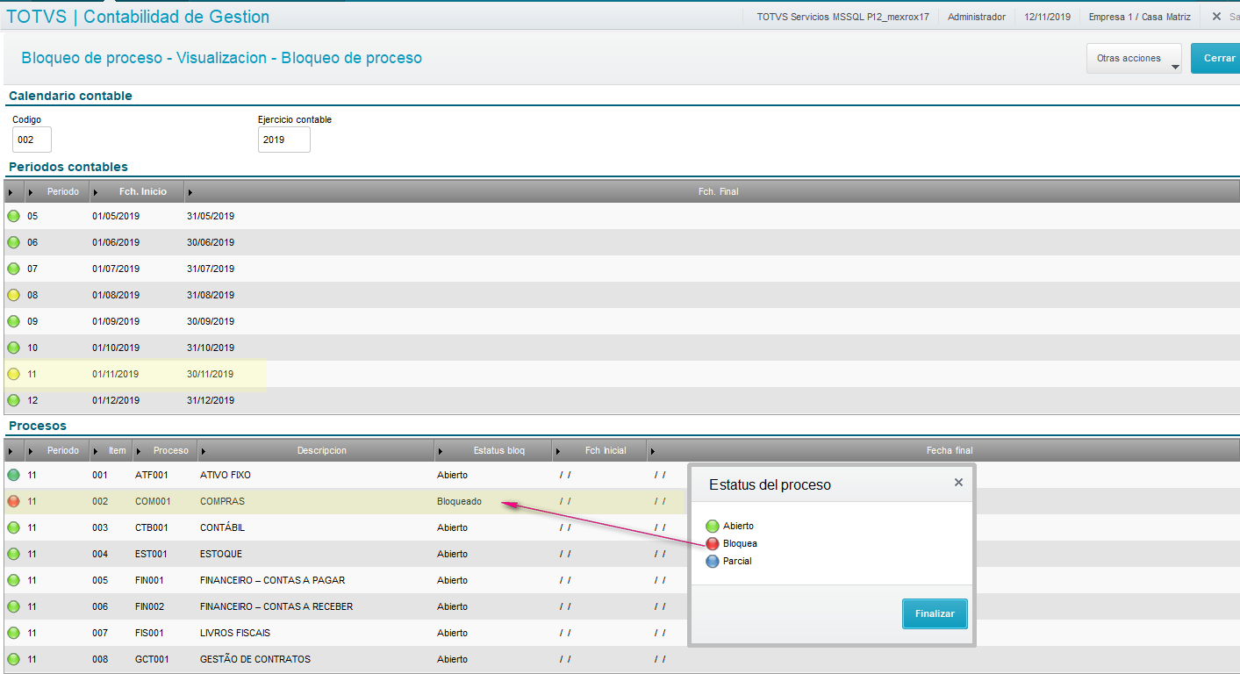Click the Finalizar button
This screenshot has height=674, width=1240.
pos(935,613)
